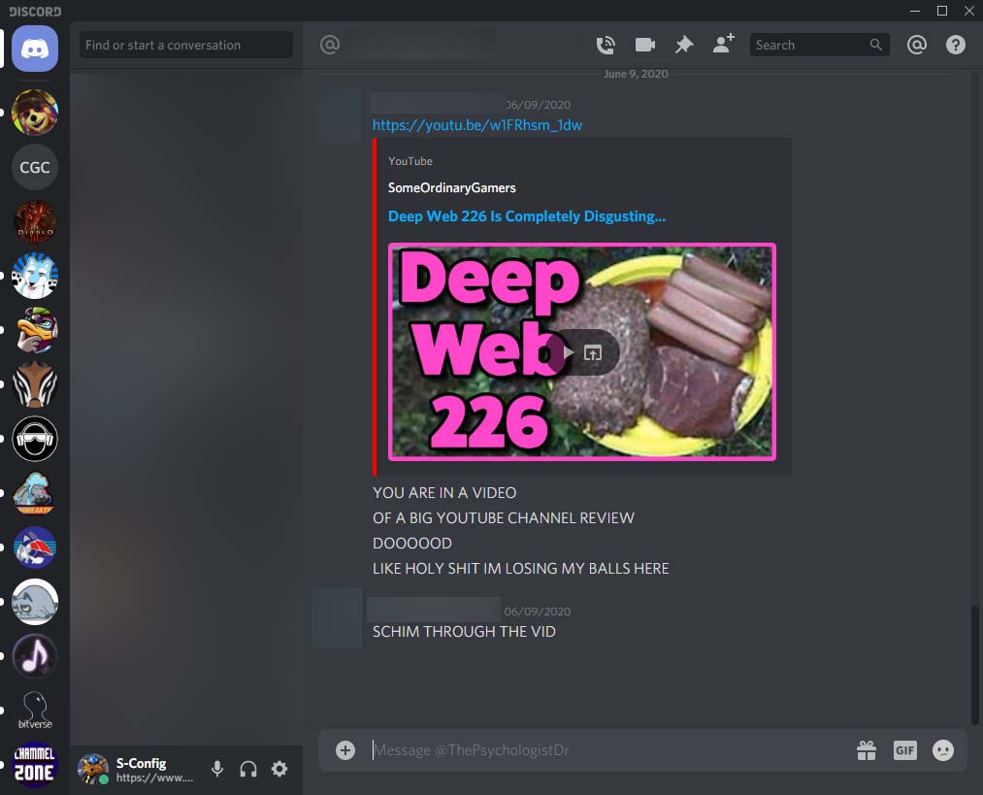This screenshot has height=795, width=983.
Task: Click the SomeOrdinaryGamers channel name
Action: (x=452, y=188)
